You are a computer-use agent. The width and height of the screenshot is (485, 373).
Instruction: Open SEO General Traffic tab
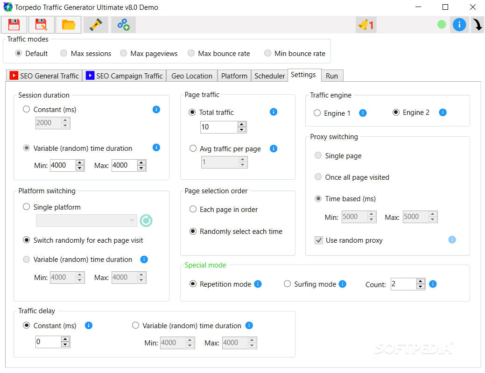click(x=44, y=76)
